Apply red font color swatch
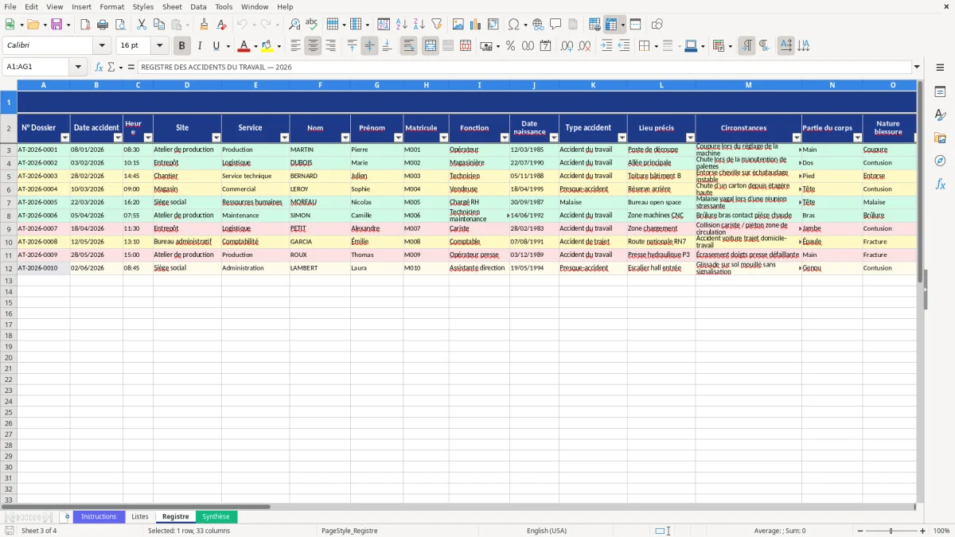 tap(244, 46)
